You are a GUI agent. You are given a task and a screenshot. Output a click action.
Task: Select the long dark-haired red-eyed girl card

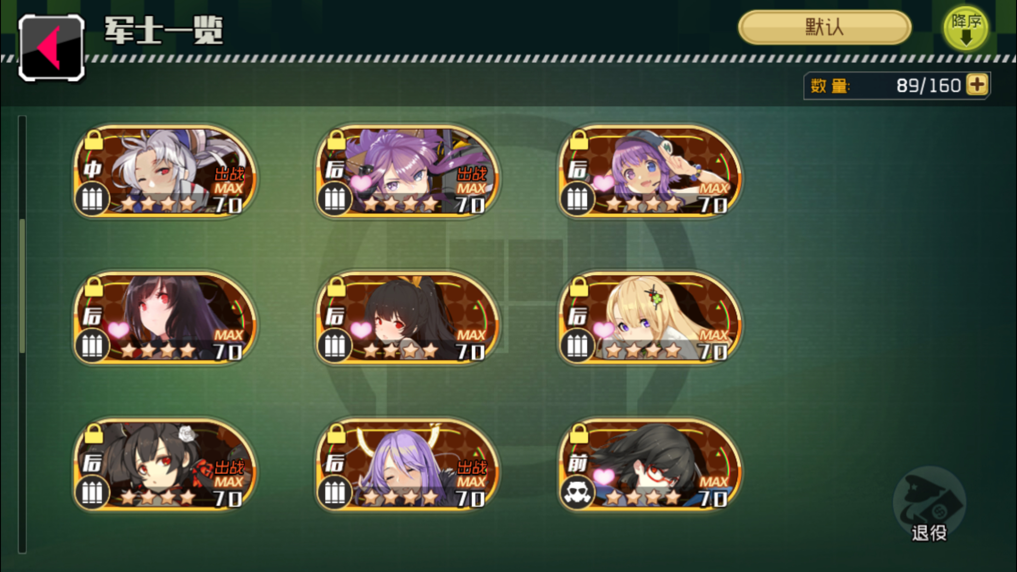(x=165, y=318)
